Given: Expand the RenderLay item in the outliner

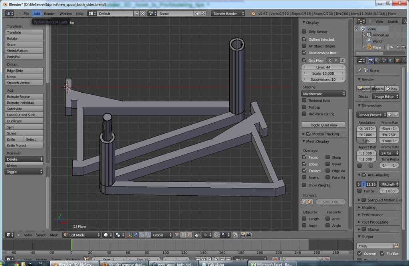Looking at the screenshot, I should tap(364, 35).
